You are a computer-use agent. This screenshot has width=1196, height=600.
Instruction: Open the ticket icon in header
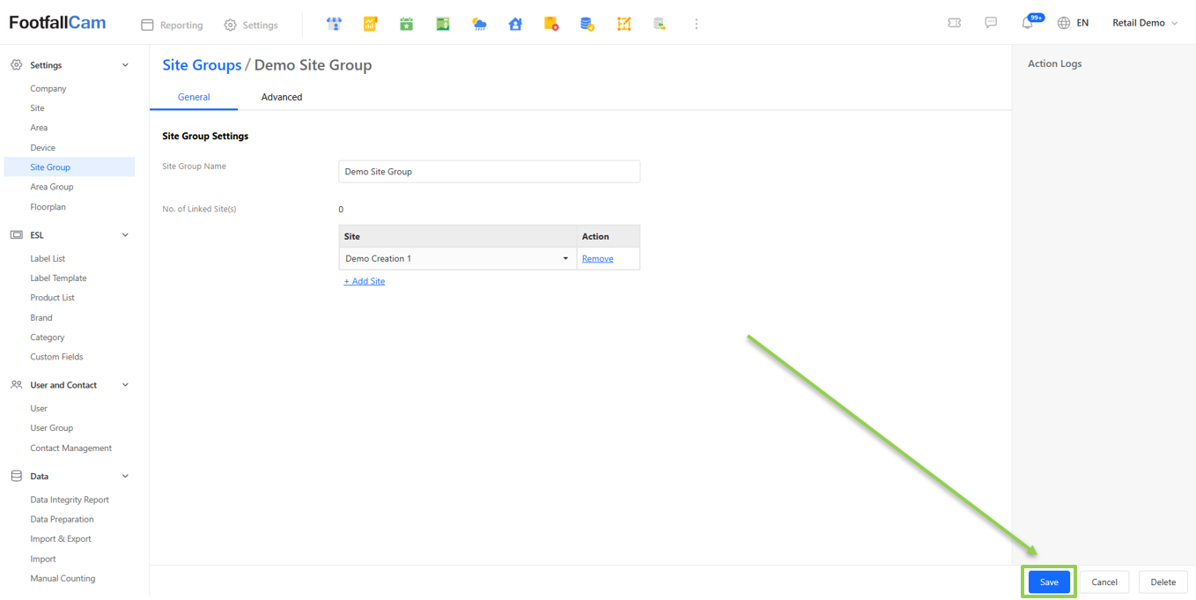954,23
